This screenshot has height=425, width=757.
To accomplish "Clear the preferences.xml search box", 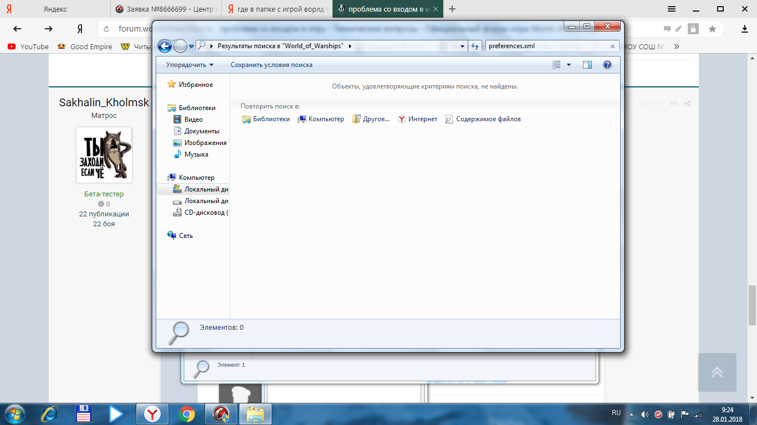I will tap(612, 46).
